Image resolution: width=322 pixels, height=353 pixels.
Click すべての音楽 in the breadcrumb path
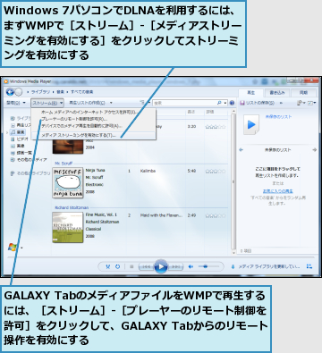pos(81,92)
